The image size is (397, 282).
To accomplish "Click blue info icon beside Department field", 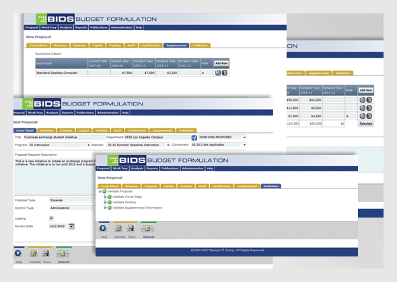I will coord(194,138).
